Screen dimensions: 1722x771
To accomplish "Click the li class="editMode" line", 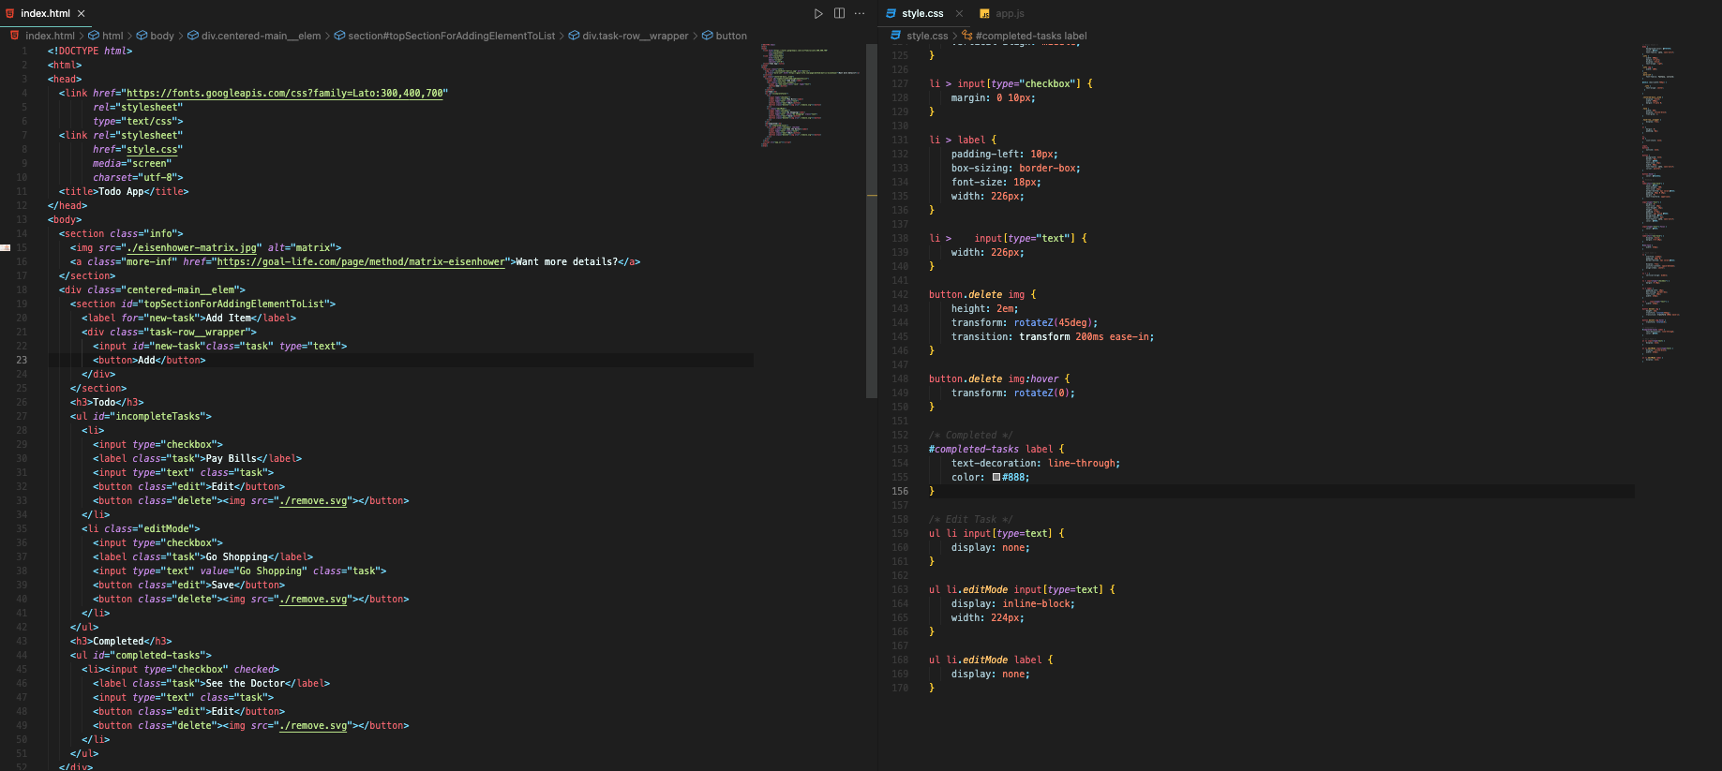I will tap(141, 528).
